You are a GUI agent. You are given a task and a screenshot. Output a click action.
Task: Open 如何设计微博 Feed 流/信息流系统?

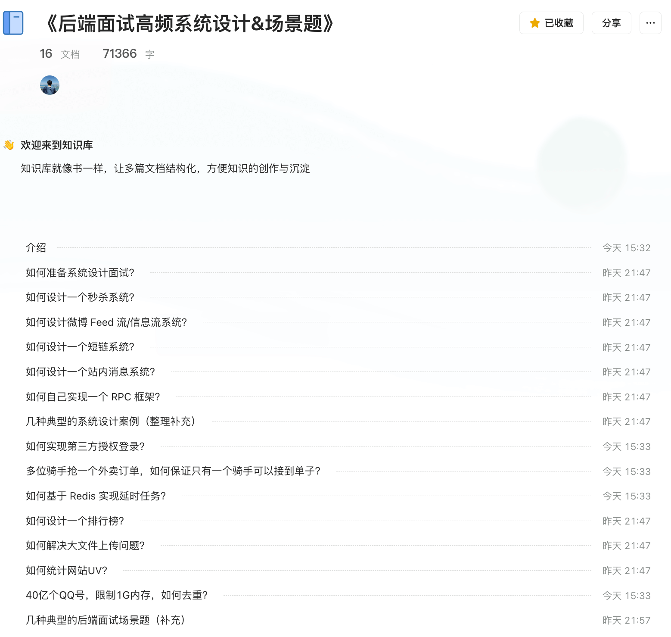106,322
